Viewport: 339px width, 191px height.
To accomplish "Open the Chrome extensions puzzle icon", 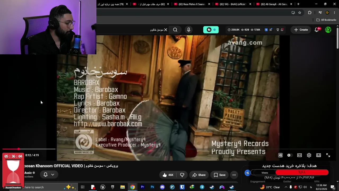I will point(310,12).
